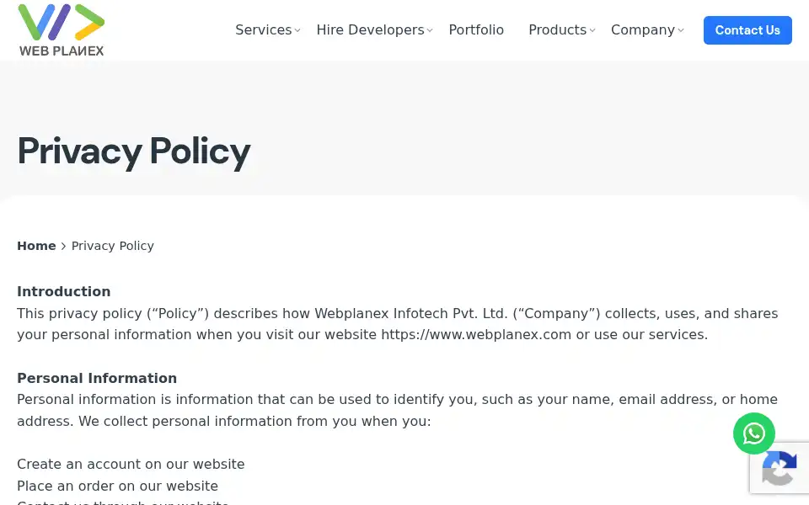
Task: Expand the Products dropdown chevron
Action: [592, 30]
